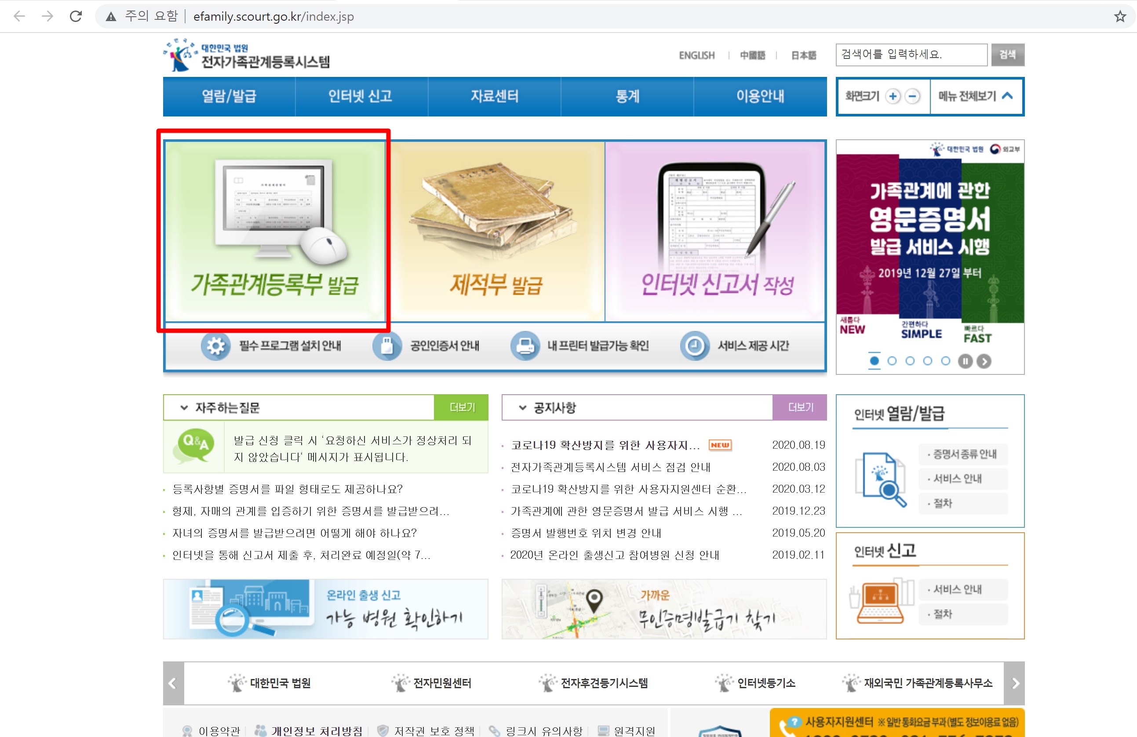This screenshot has width=1137, height=737.
Task: Decrease screen size with the minus icon
Action: point(912,97)
